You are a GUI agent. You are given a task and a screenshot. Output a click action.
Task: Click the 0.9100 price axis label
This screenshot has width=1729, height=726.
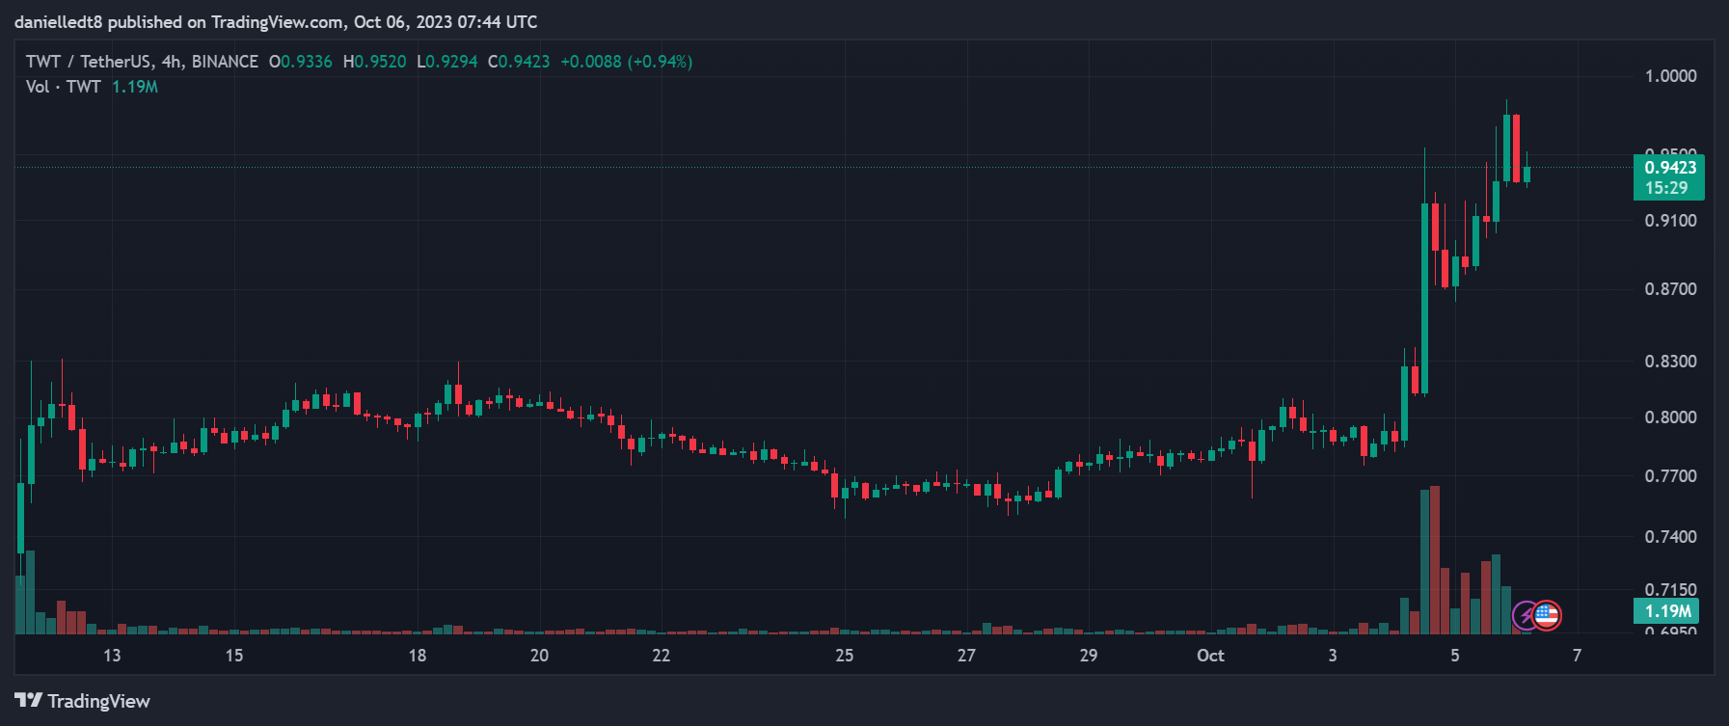(x=1670, y=221)
